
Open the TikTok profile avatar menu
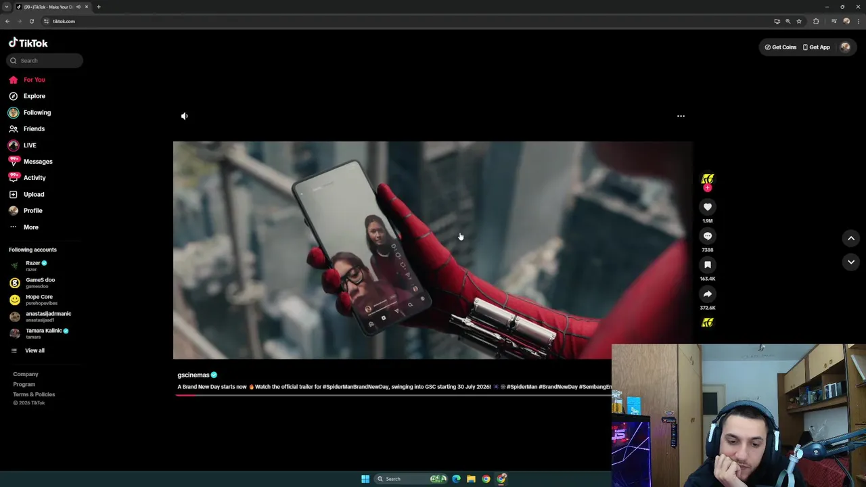[x=845, y=47]
